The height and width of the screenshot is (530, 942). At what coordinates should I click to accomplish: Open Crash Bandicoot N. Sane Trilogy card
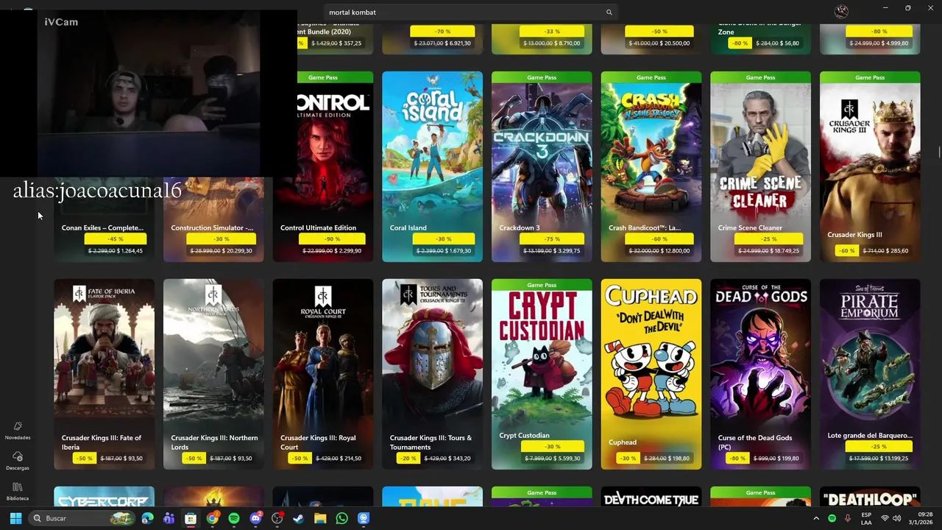(651, 166)
